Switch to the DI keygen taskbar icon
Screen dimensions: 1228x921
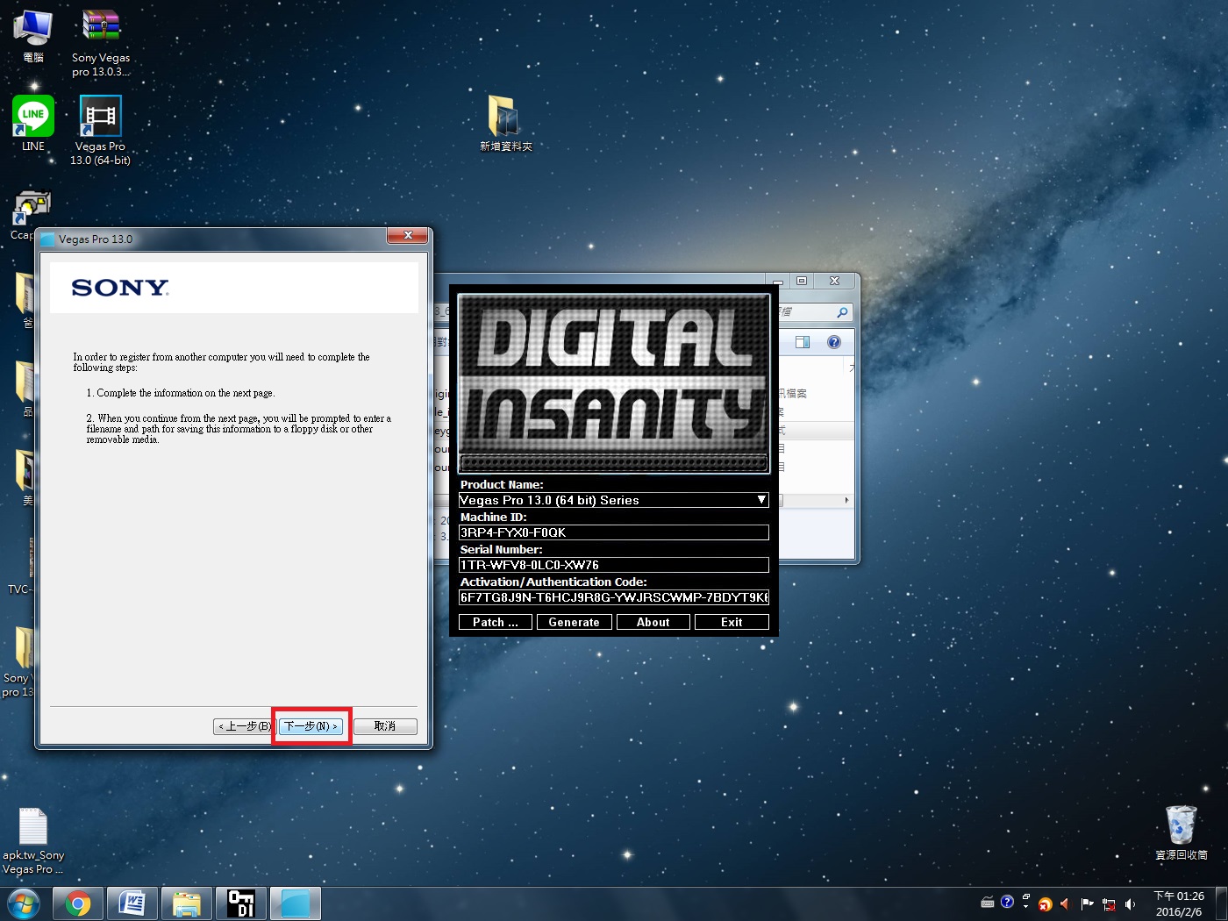[x=241, y=903]
